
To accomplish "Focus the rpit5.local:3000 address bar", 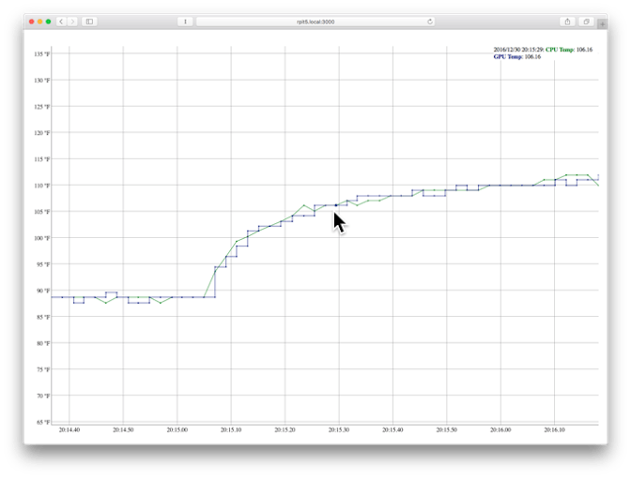I will point(315,22).
